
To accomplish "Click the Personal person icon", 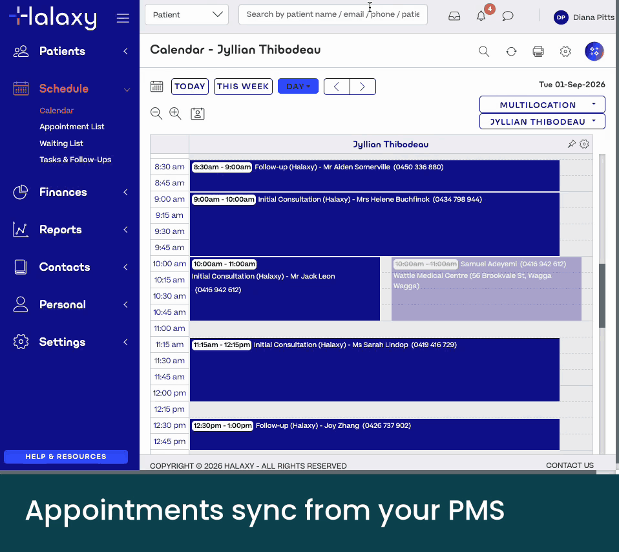I will (21, 304).
